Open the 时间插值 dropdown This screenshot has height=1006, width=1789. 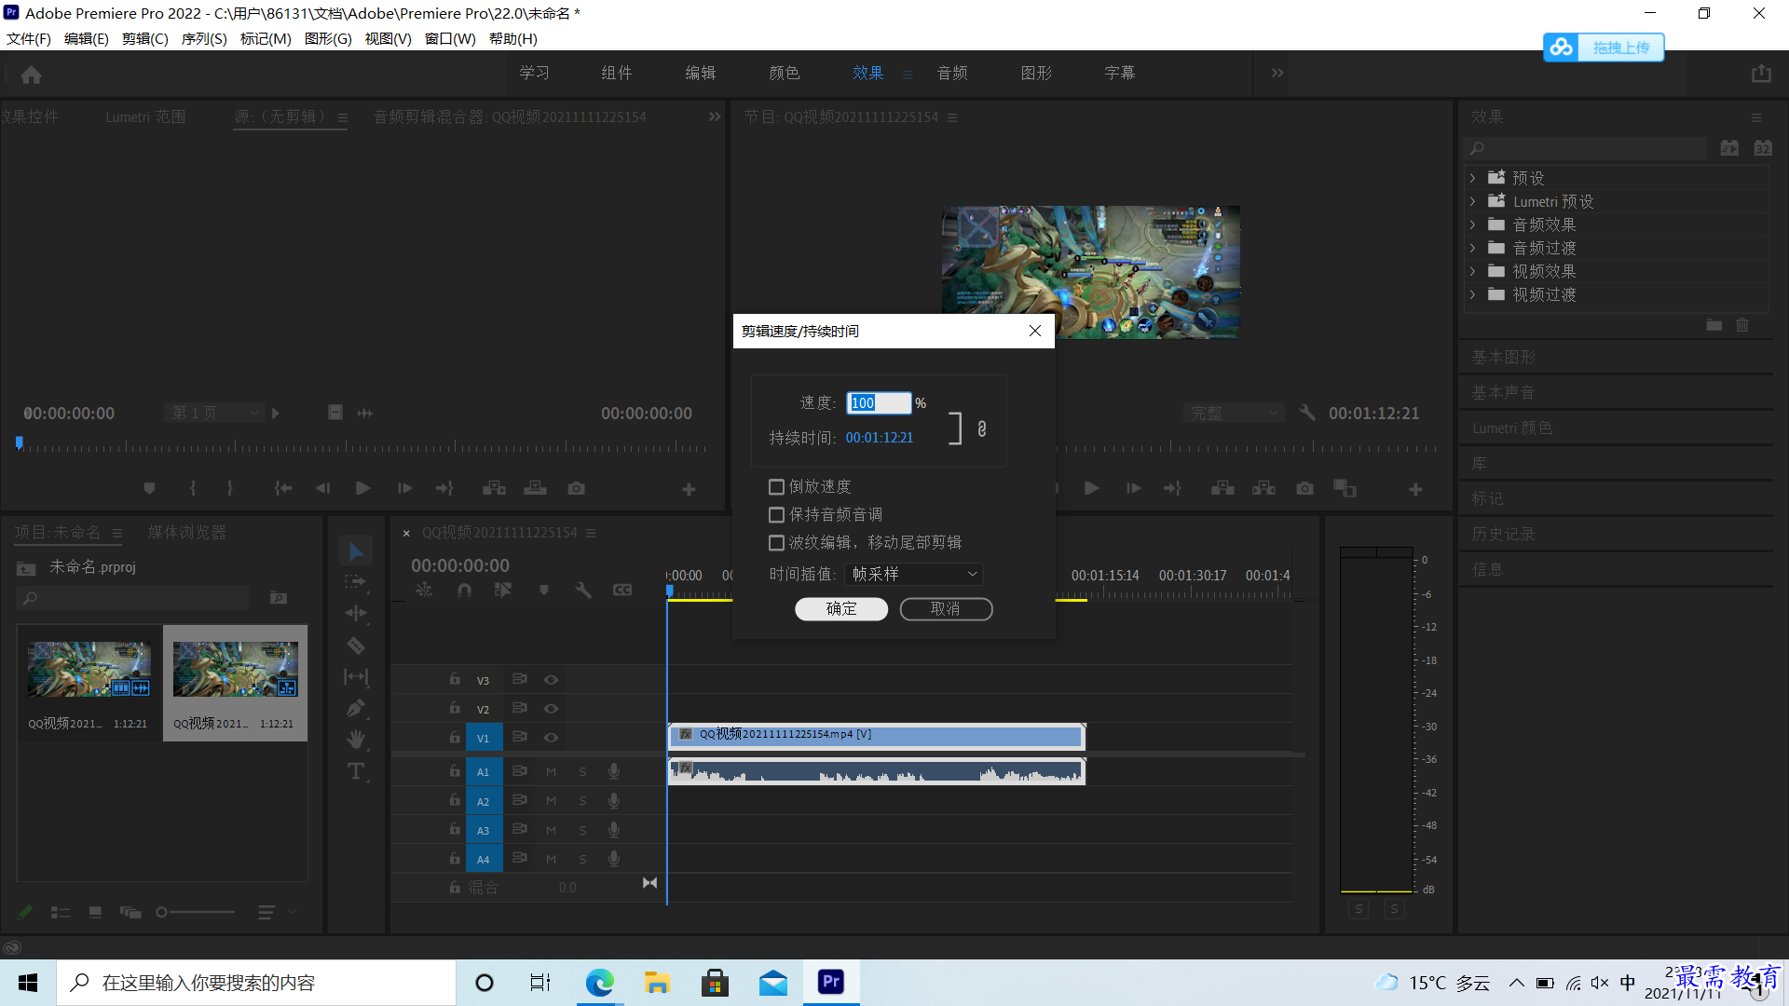(x=914, y=575)
